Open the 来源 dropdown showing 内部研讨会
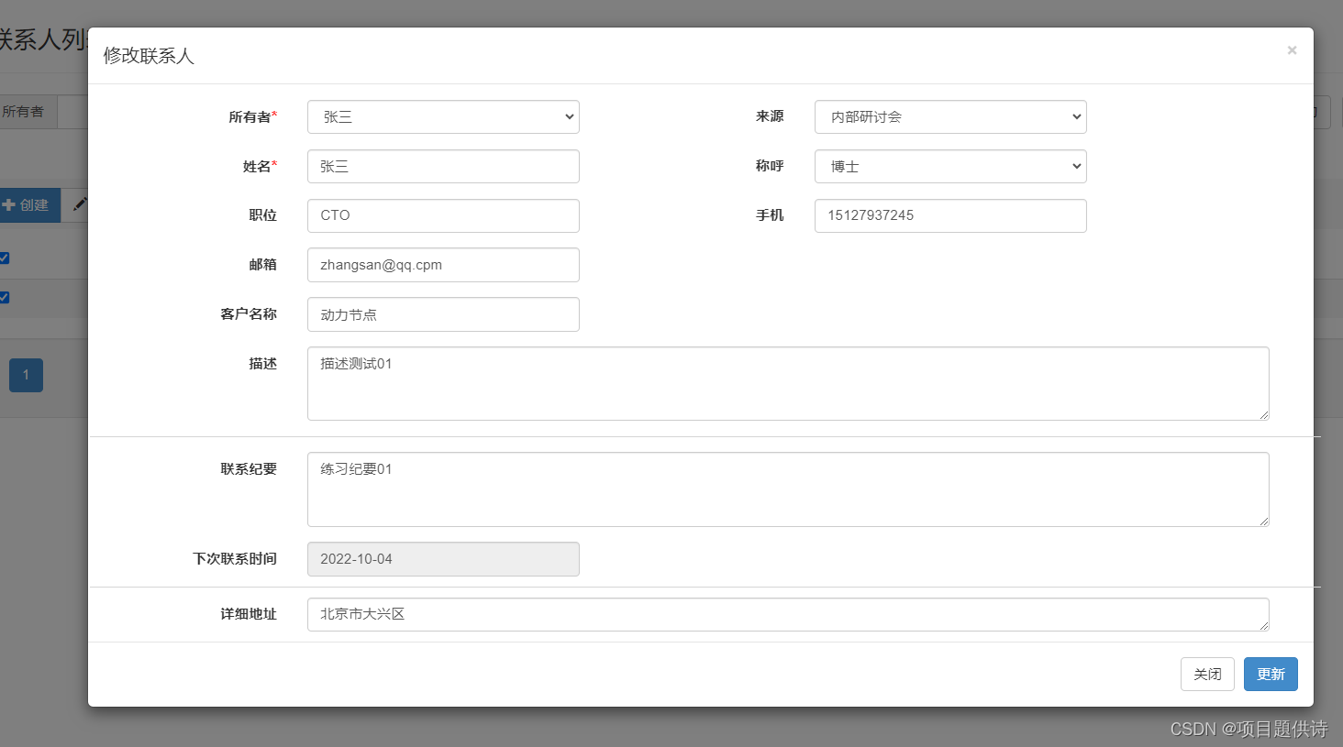Screen dimensions: 1343x747 coord(950,116)
